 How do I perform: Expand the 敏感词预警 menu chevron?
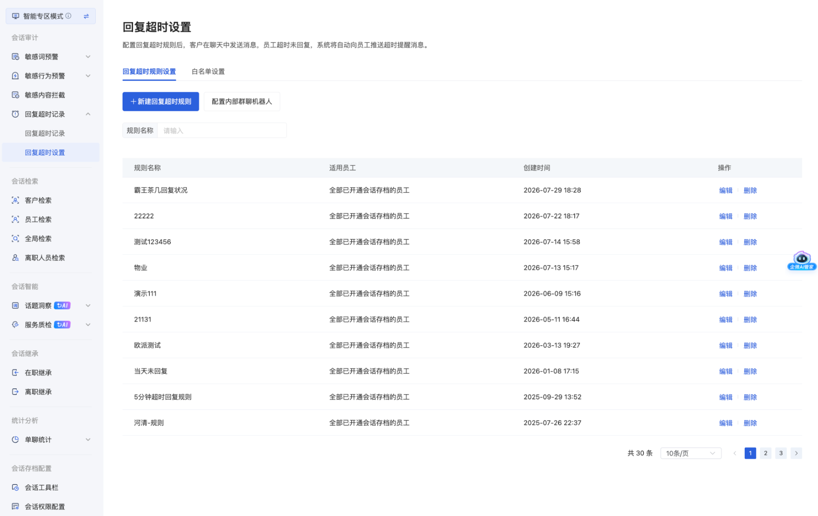(88, 56)
